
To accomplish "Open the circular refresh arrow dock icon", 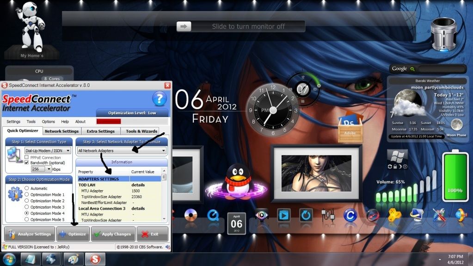I will click(306, 215).
